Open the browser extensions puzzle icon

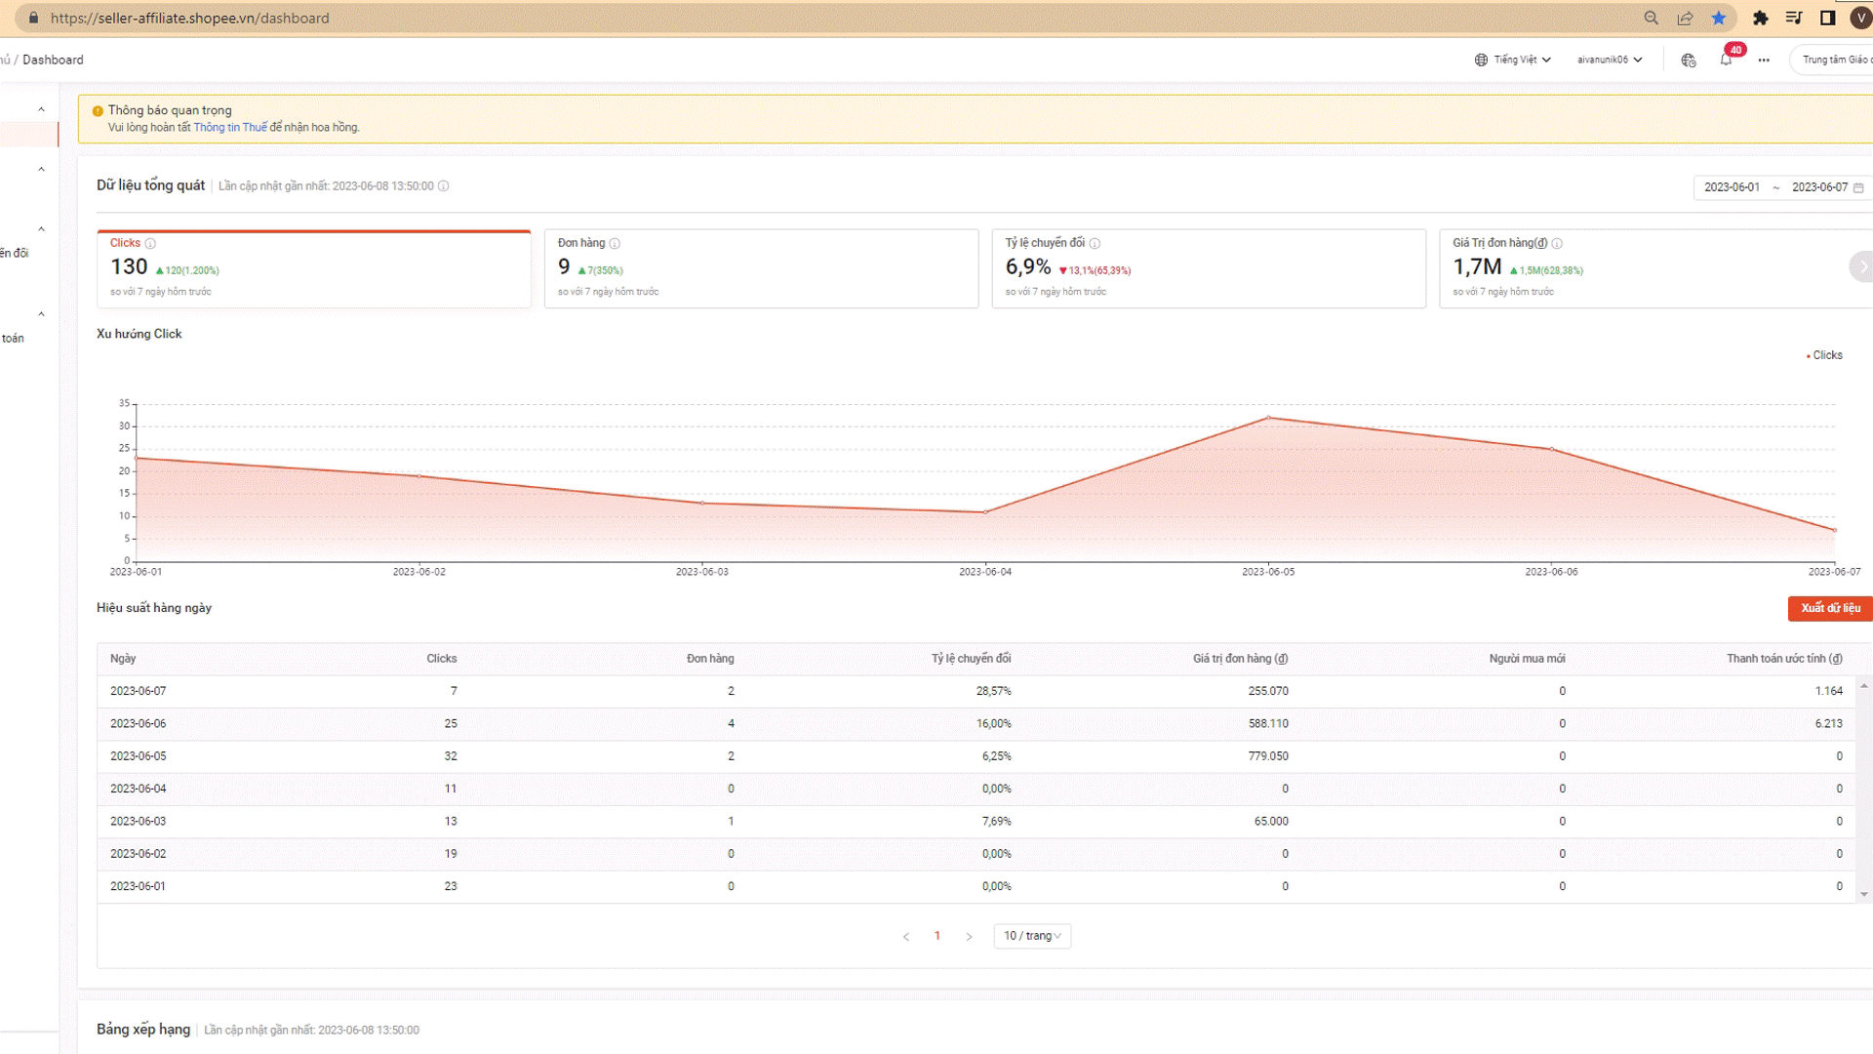pyautogui.click(x=1761, y=18)
